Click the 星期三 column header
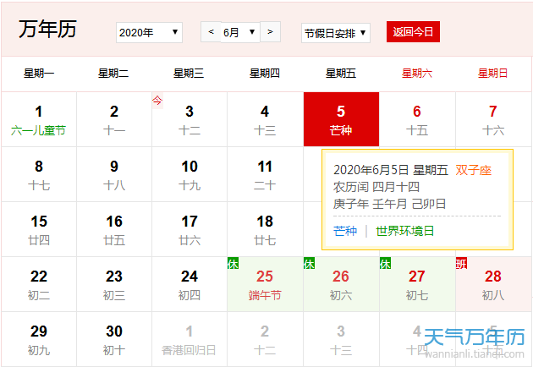This screenshot has width=533, height=367. [x=189, y=74]
